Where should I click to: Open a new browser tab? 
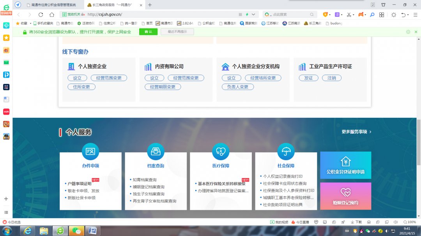coord(150,5)
